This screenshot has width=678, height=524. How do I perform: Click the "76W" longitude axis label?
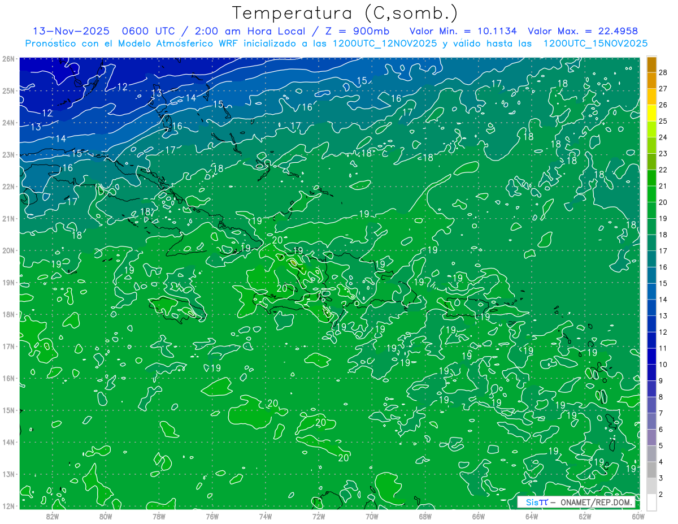point(212,516)
